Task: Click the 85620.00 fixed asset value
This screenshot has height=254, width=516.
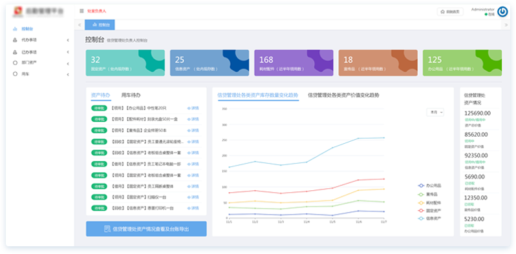Action: pos(476,135)
